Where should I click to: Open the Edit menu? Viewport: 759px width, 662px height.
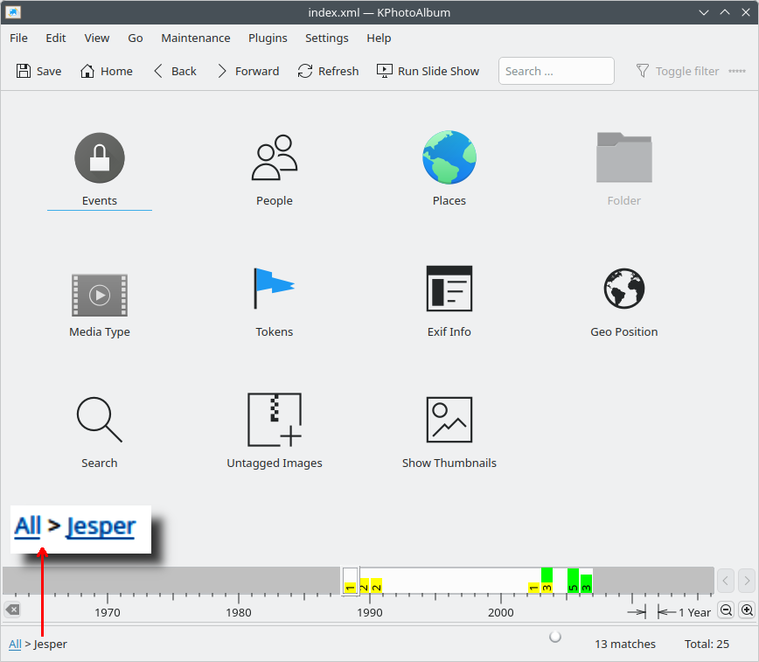(x=56, y=38)
